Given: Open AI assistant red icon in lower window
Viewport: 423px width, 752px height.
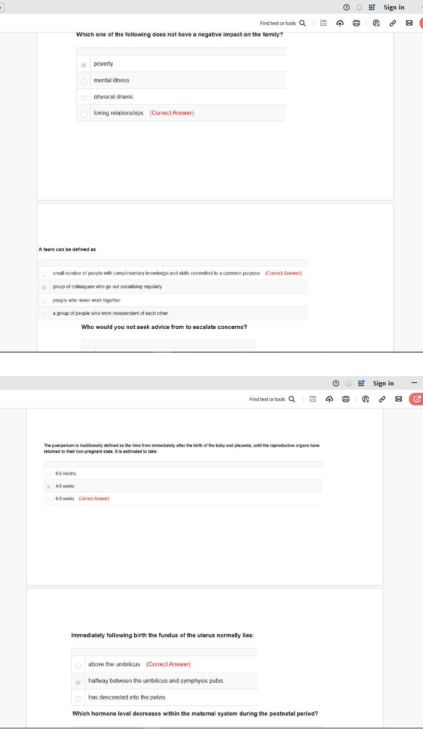Looking at the screenshot, I should pos(416,399).
